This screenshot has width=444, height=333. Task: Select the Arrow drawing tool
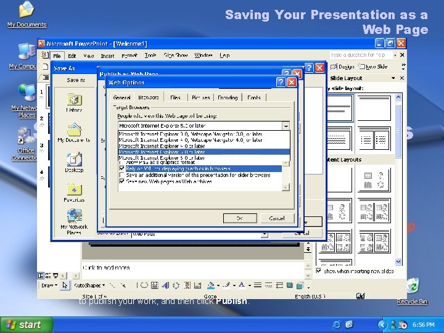click(x=123, y=285)
